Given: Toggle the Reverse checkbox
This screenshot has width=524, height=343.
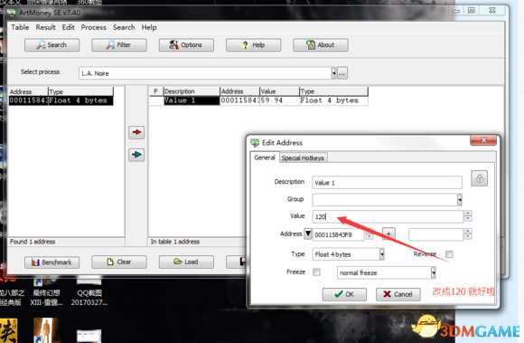Looking at the screenshot, I should click(x=450, y=254).
